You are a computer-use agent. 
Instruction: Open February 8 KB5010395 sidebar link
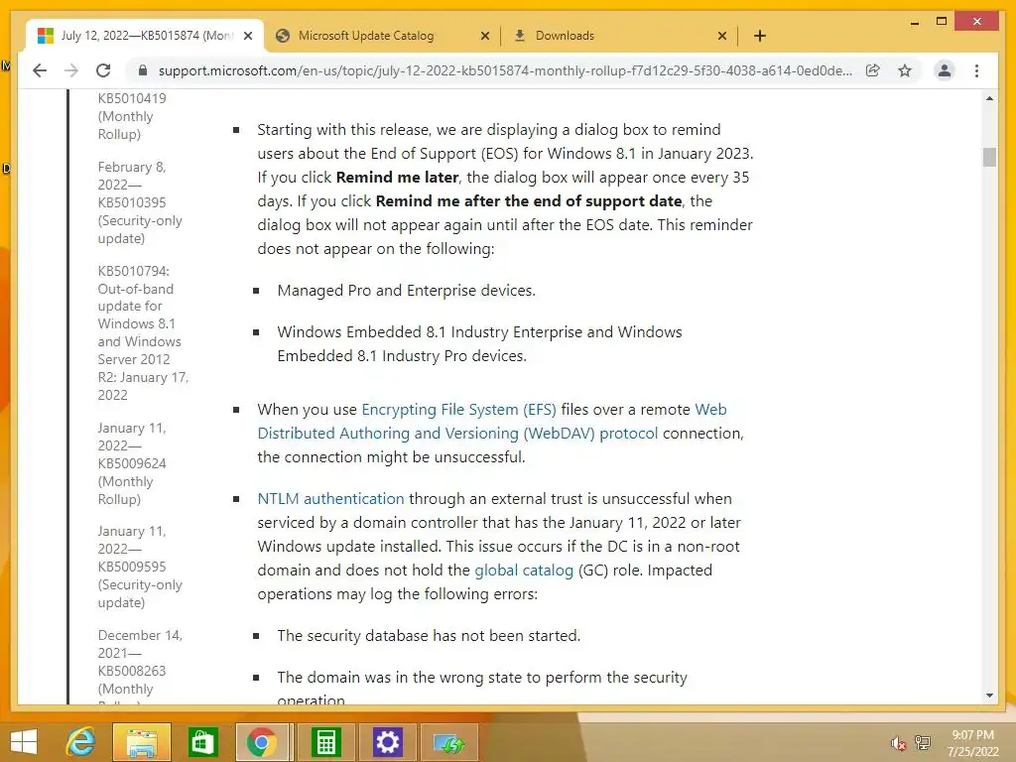(140, 202)
